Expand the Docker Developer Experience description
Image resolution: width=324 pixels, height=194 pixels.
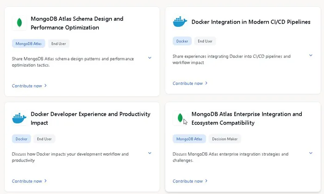pos(150,153)
